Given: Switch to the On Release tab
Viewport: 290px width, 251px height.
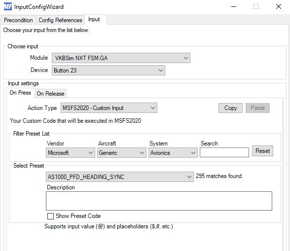Looking at the screenshot, I should point(50,94).
